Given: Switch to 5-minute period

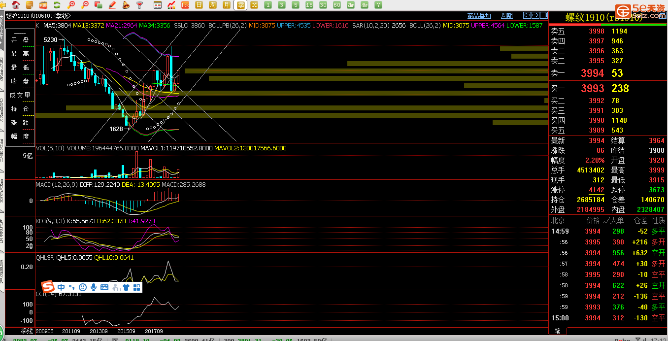Looking at the screenshot, I should 296,5.
